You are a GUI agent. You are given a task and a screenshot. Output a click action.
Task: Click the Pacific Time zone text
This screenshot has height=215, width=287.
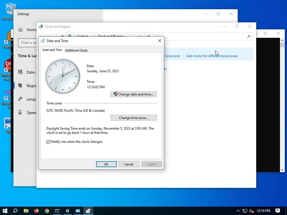(x=75, y=110)
